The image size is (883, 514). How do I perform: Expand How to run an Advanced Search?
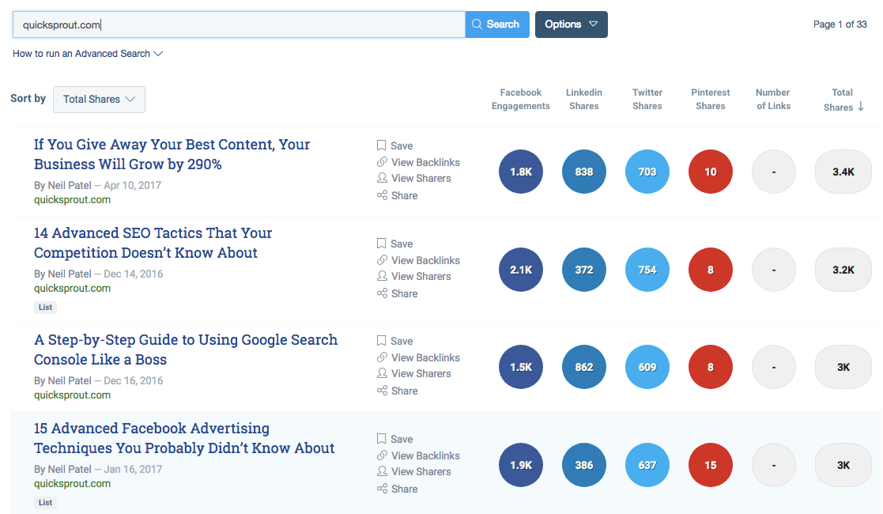tap(87, 54)
